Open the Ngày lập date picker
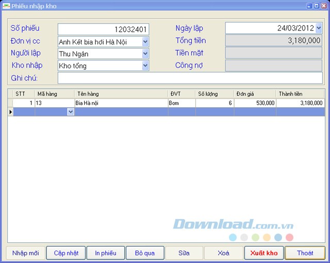 coord(319,28)
